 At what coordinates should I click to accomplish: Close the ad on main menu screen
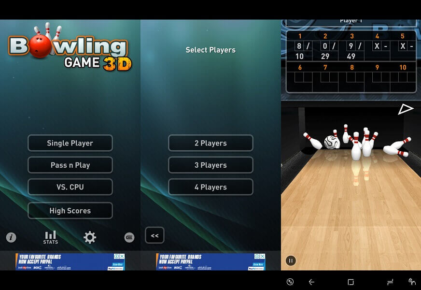pos(122,256)
